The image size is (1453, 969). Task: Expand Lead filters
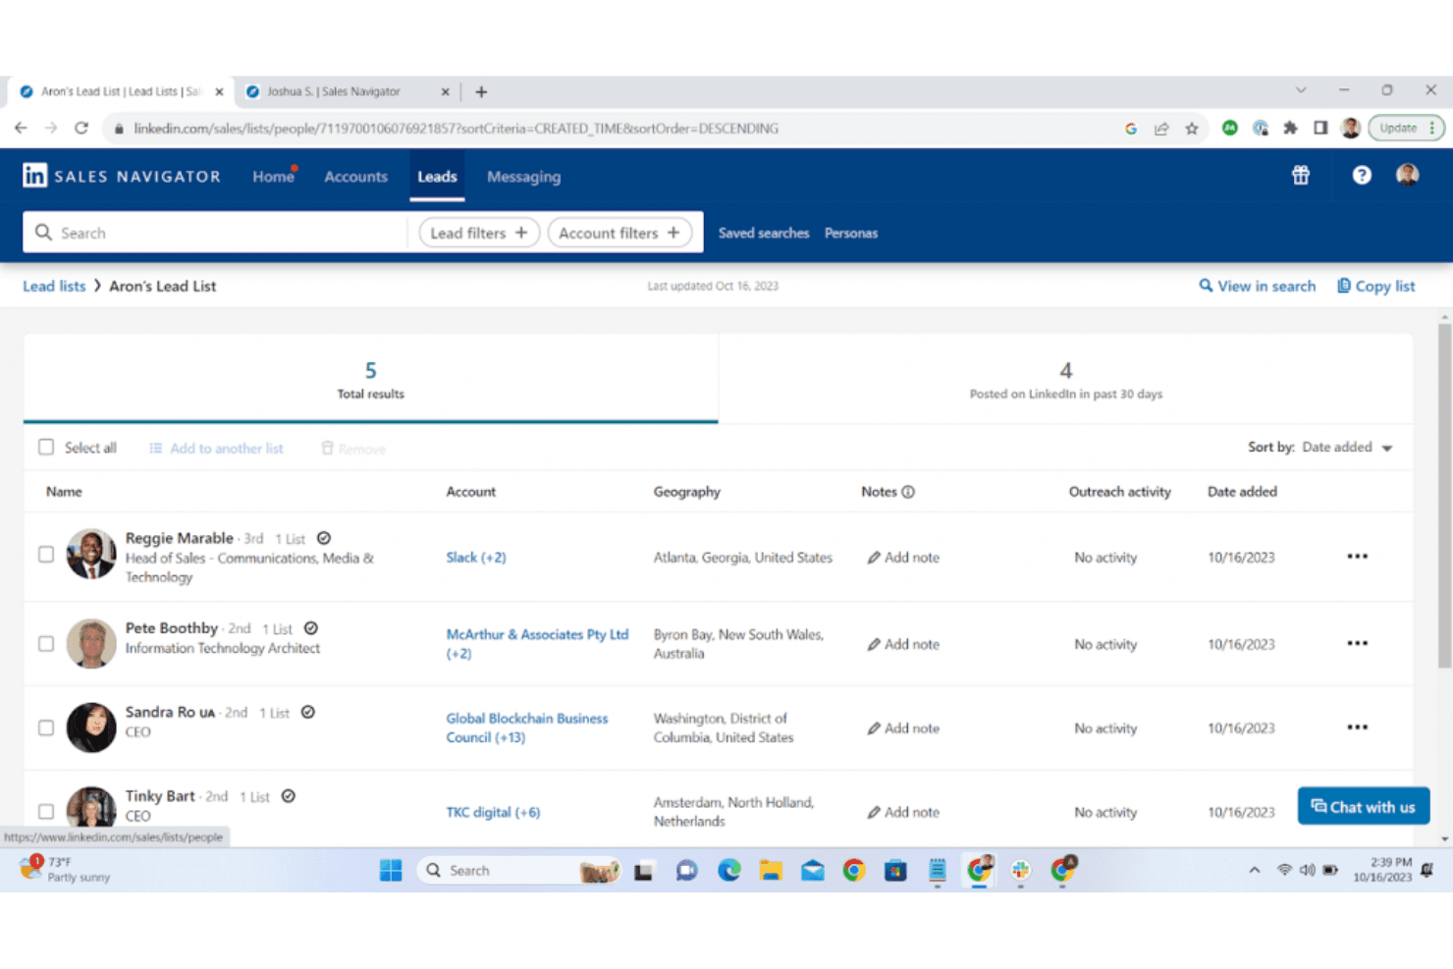click(479, 233)
